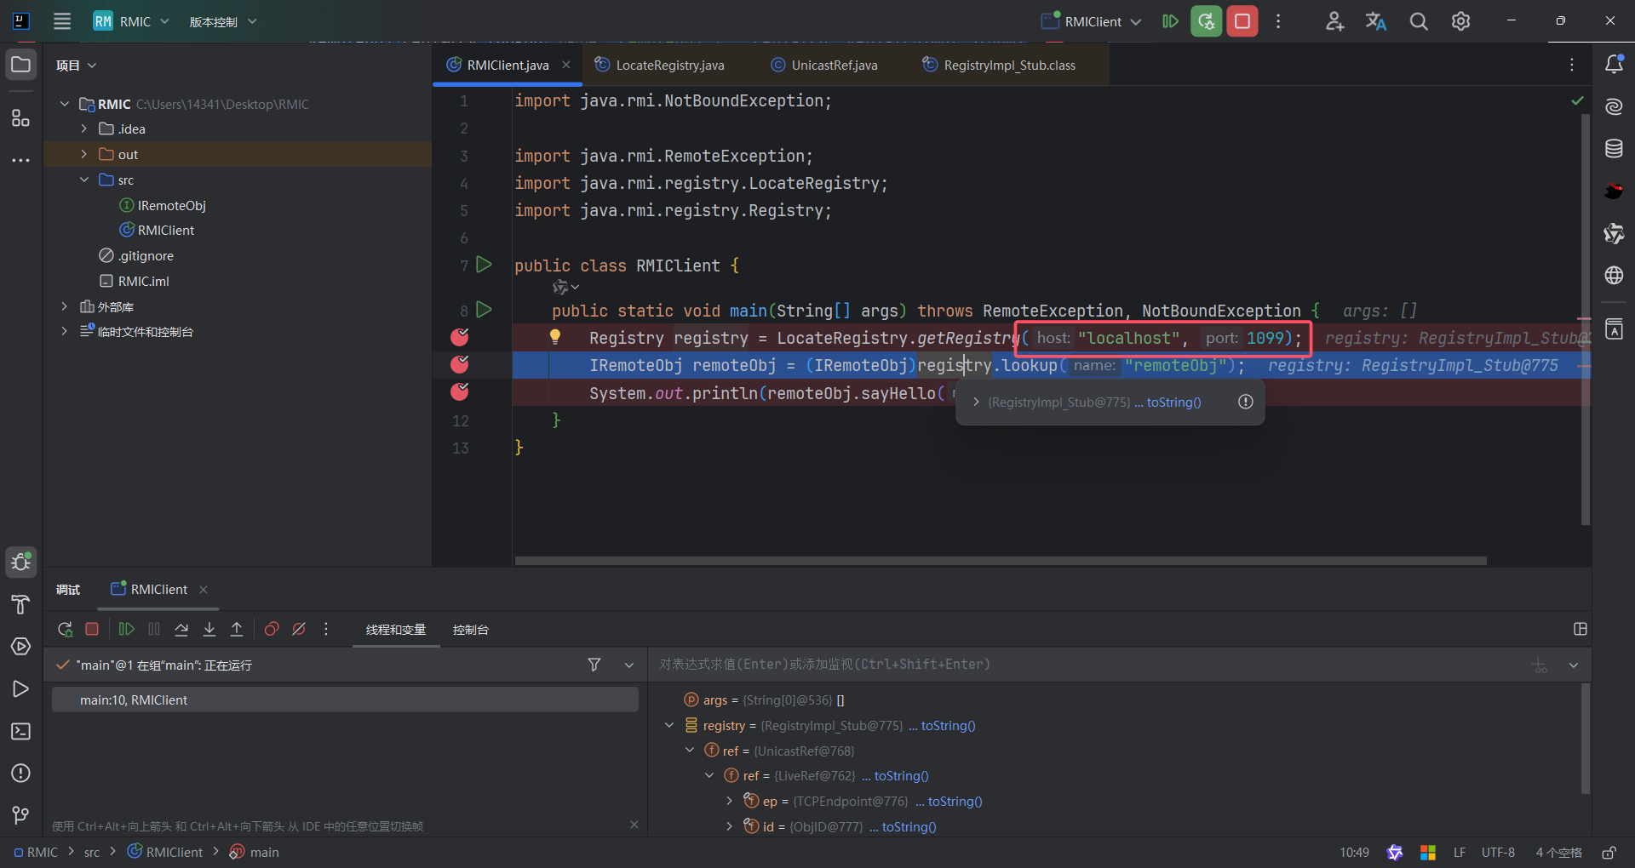
Task: Open thread filter funnel icon
Action: (594, 665)
